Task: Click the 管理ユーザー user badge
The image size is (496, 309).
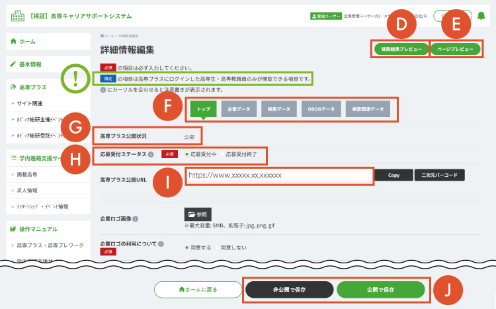Action: point(325,15)
